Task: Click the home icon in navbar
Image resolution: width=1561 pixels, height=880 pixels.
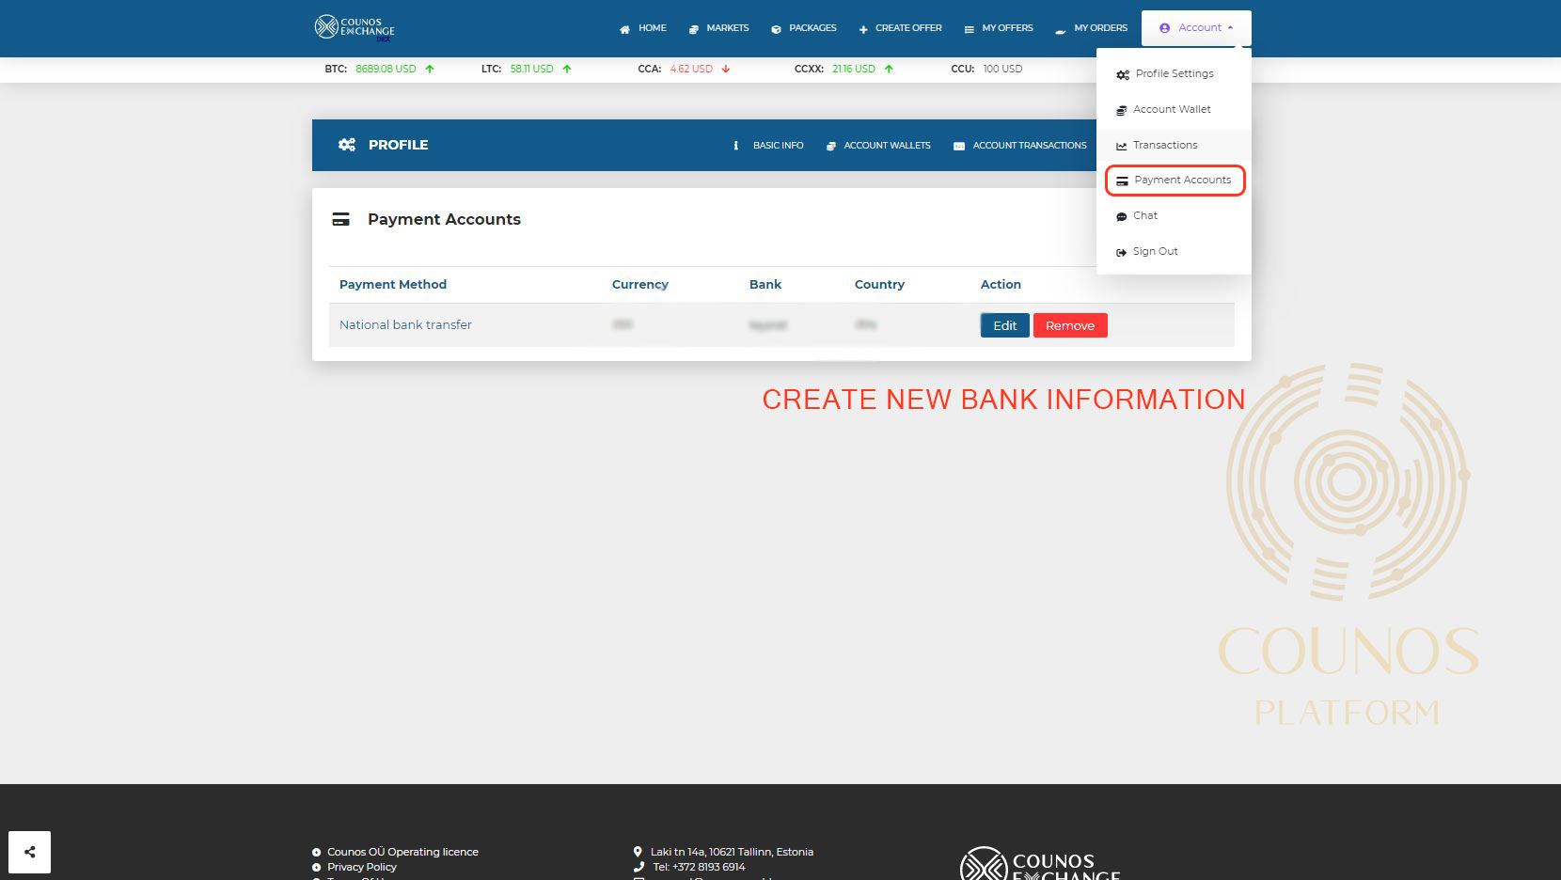Action: click(x=624, y=29)
